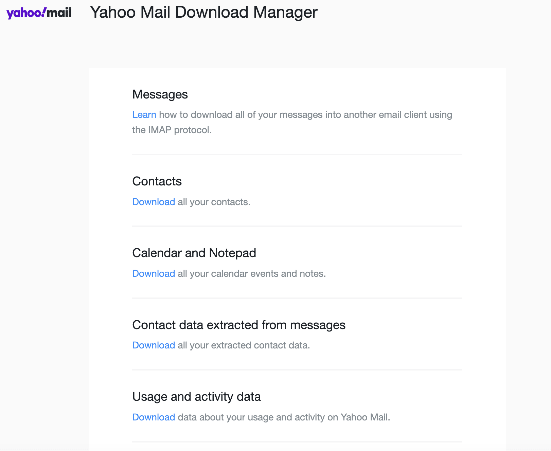Click the Yahoo Mail logo
The width and height of the screenshot is (551, 451).
click(x=39, y=13)
